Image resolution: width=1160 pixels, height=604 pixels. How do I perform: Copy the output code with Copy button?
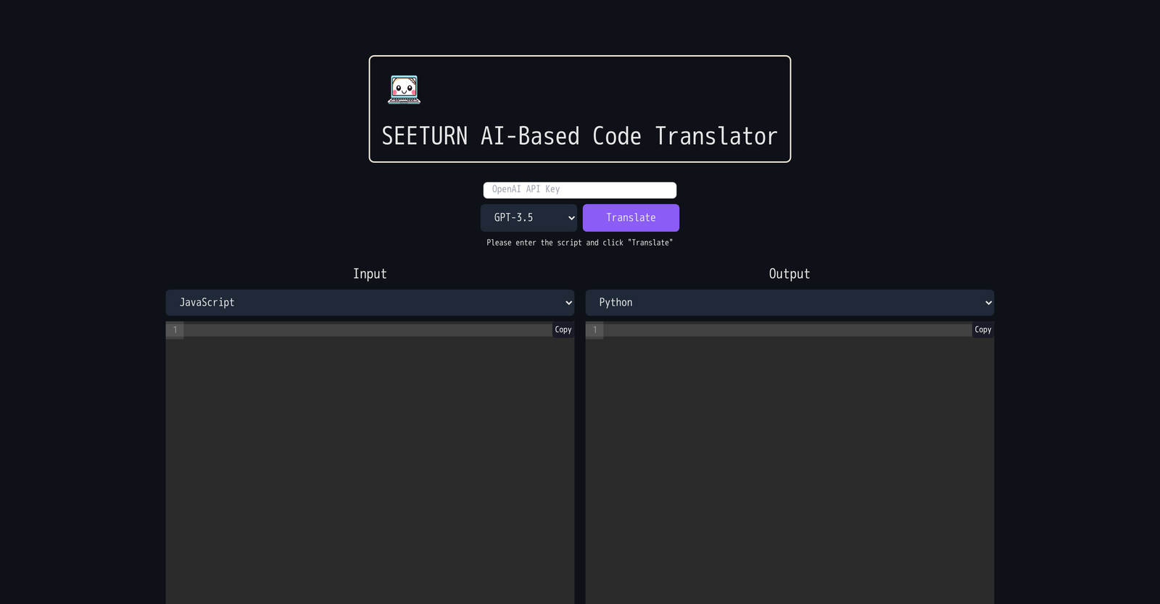click(983, 330)
